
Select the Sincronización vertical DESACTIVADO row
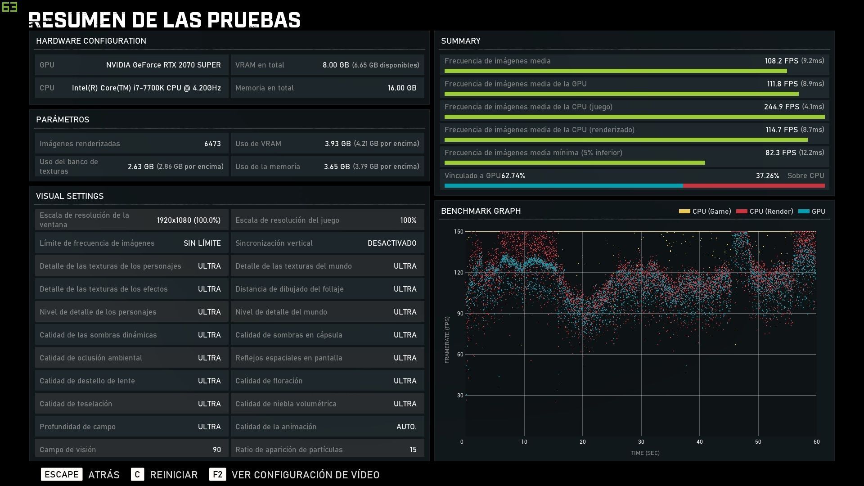pyautogui.click(x=327, y=243)
